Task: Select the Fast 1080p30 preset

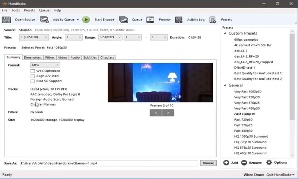Action: click(x=244, y=114)
